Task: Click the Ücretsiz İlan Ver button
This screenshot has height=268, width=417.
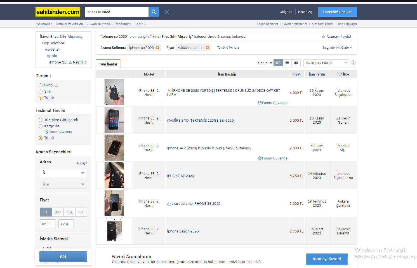Action: [338, 12]
